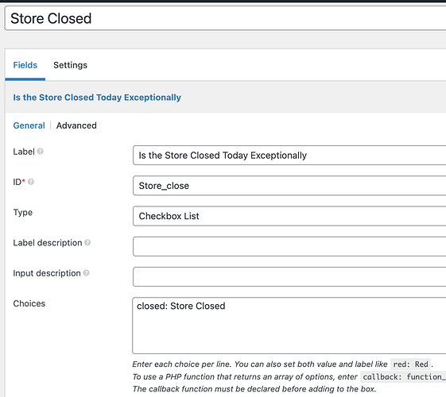Viewport: 446px width, 397px height.
Task: Click the Choices field label text
Action: tap(29, 303)
